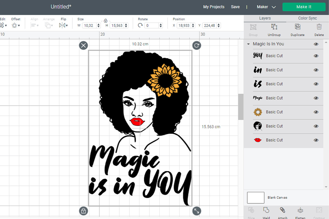Screen dimensions: 329x219
Task: Click the X position stepper arrows
Action: pos(193,25)
